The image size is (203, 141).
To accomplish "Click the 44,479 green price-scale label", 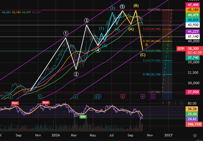I will click(193, 15).
